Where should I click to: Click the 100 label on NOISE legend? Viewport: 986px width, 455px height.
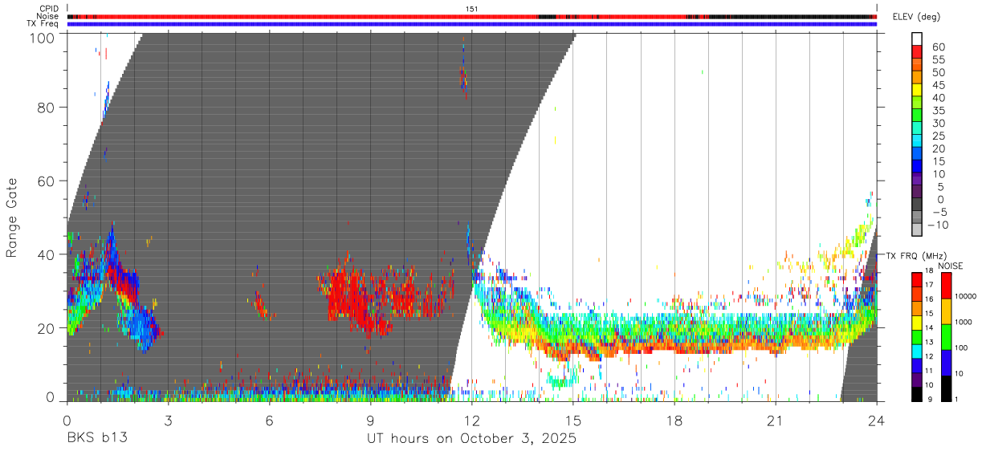pyautogui.click(x=963, y=349)
